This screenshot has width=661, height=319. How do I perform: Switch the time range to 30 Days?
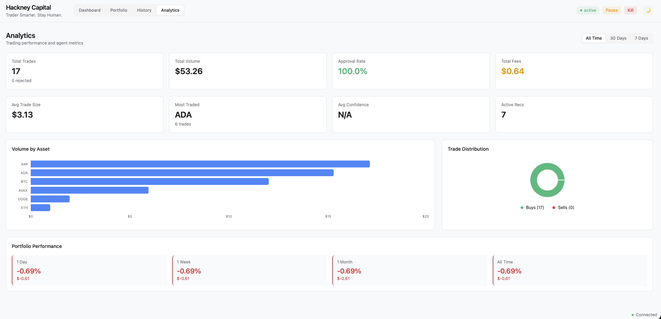(618, 38)
